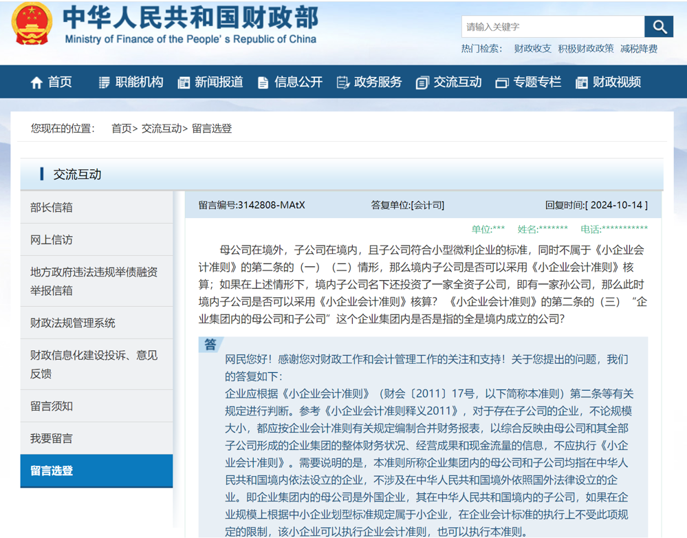
Task: Click hot search link 财政收支
Action: point(532,49)
